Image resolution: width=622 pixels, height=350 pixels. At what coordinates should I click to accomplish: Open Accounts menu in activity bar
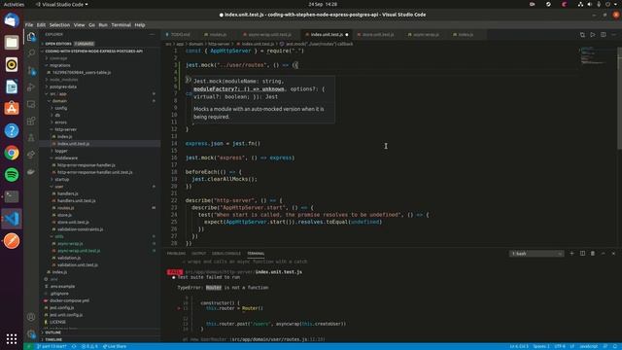click(x=31, y=317)
